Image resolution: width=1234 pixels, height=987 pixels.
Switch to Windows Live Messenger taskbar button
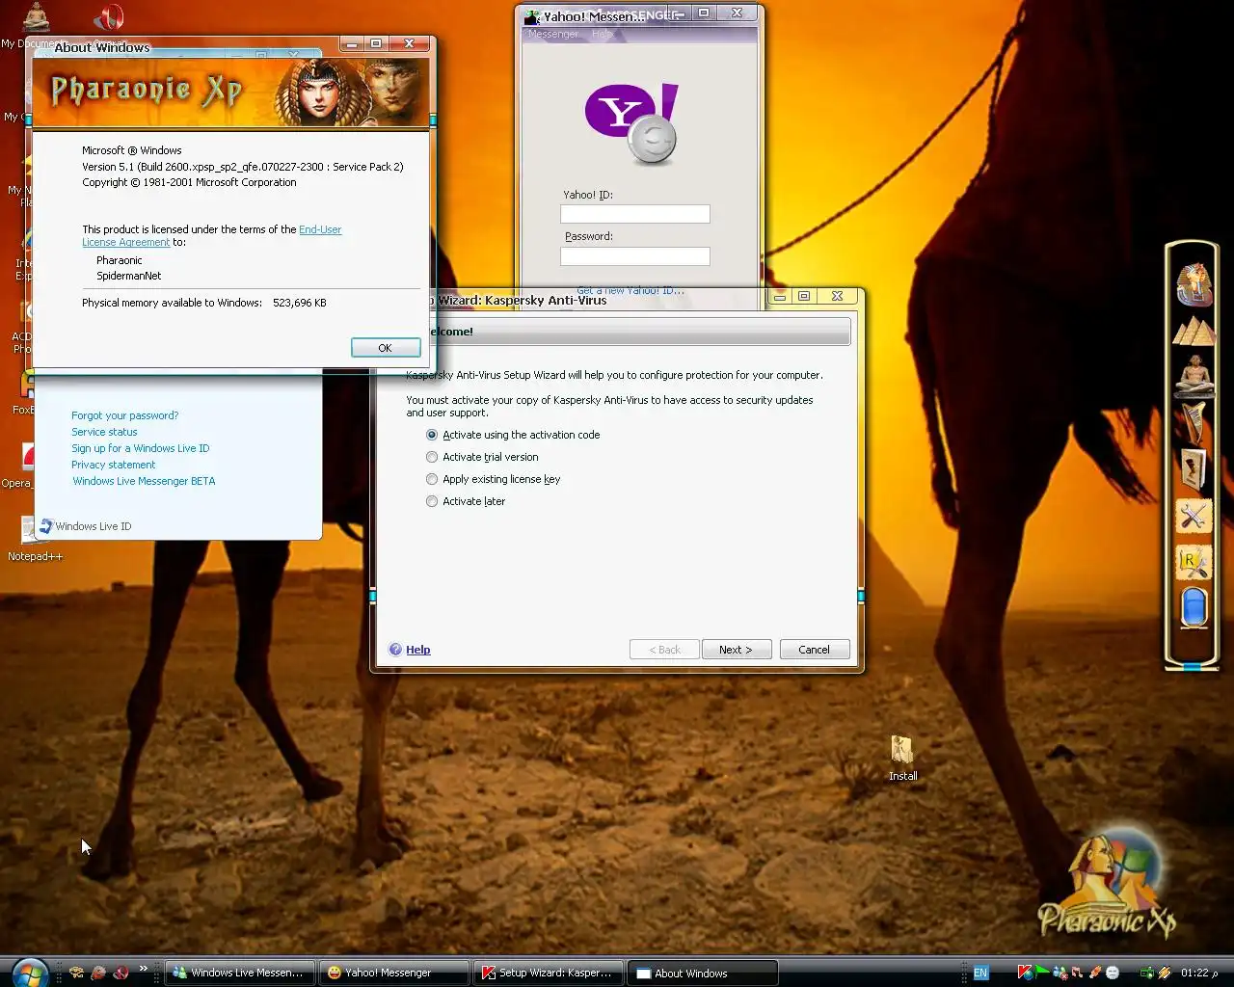point(239,973)
